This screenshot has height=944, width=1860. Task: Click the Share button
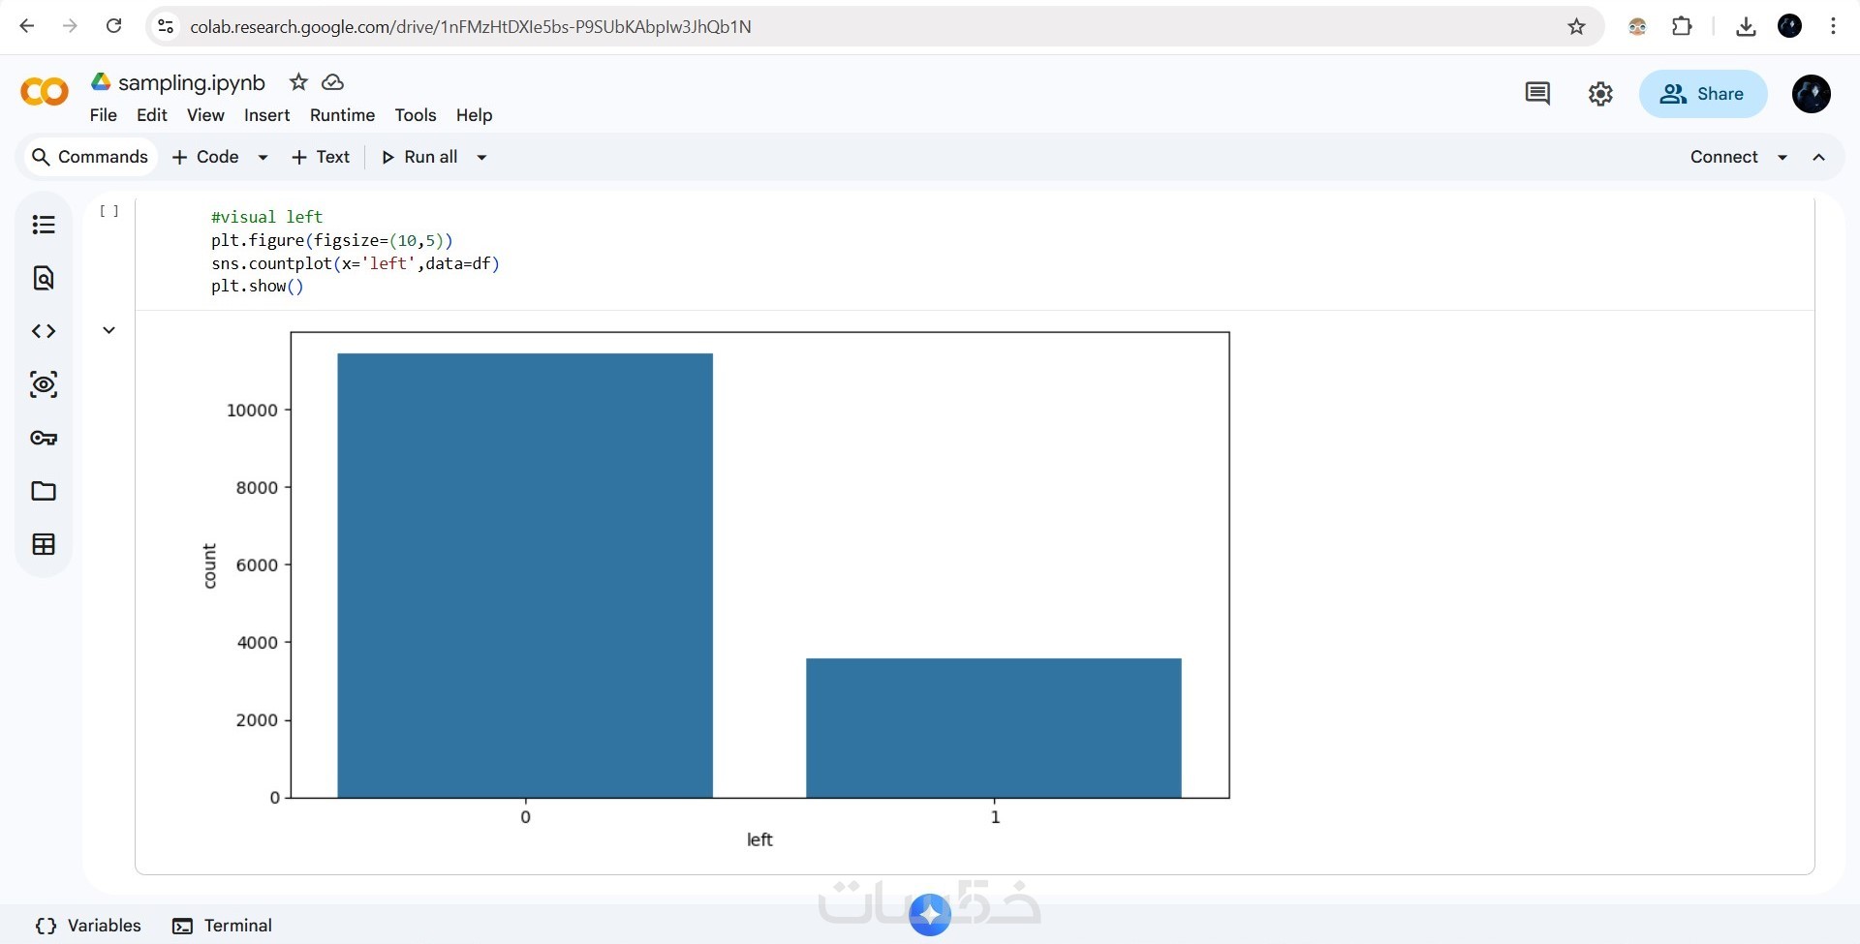[1703, 94]
